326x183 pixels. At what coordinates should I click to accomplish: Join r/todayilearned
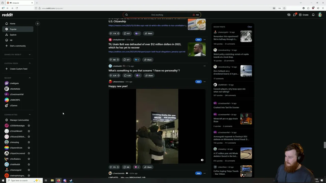(x=198, y=40)
